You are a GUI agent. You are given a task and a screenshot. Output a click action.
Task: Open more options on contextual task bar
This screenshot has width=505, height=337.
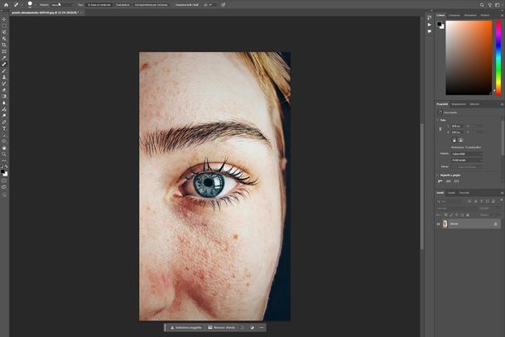coord(262,328)
